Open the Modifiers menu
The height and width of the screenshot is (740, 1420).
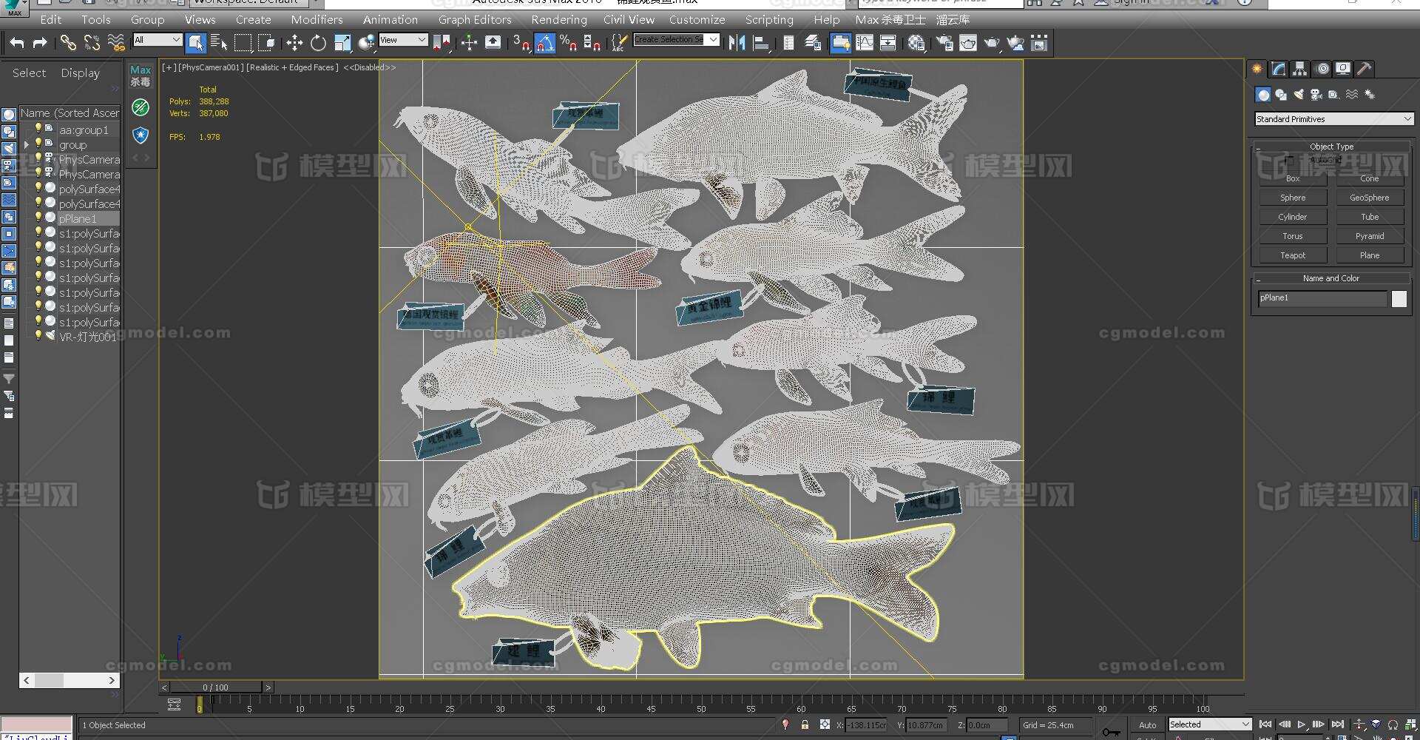pyautogui.click(x=317, y=20)
